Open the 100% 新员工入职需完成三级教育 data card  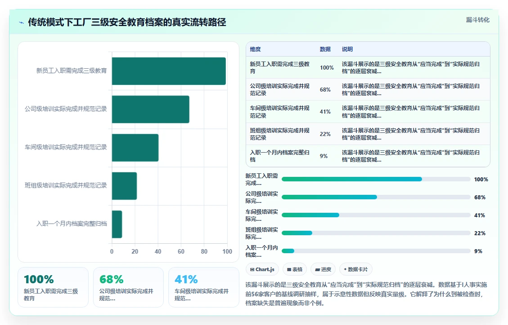click(53, 287)
